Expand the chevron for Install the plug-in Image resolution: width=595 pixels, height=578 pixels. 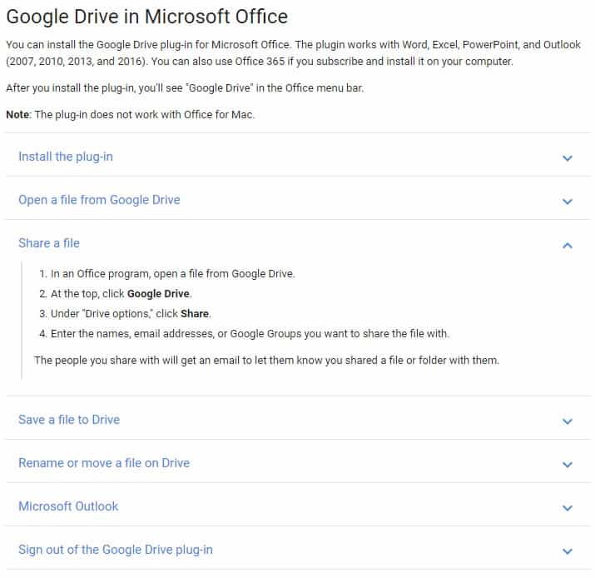click(x=567, y=158)
